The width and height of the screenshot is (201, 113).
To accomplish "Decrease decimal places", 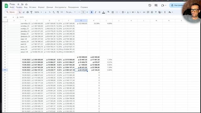I will [x=54, y=12].
